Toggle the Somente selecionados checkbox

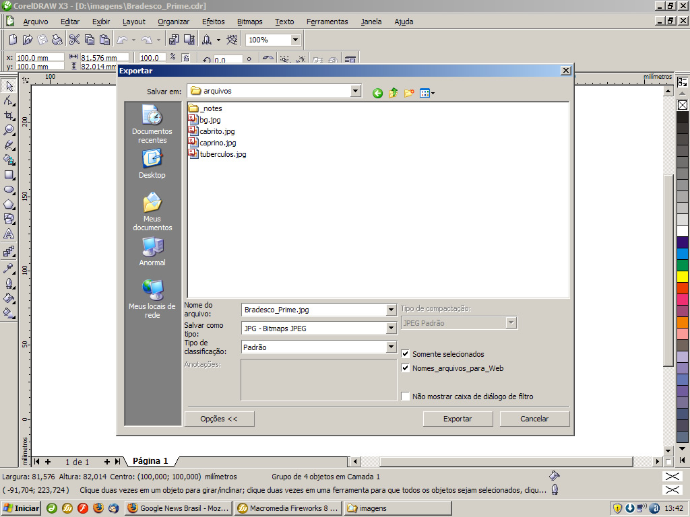(405, 354)
